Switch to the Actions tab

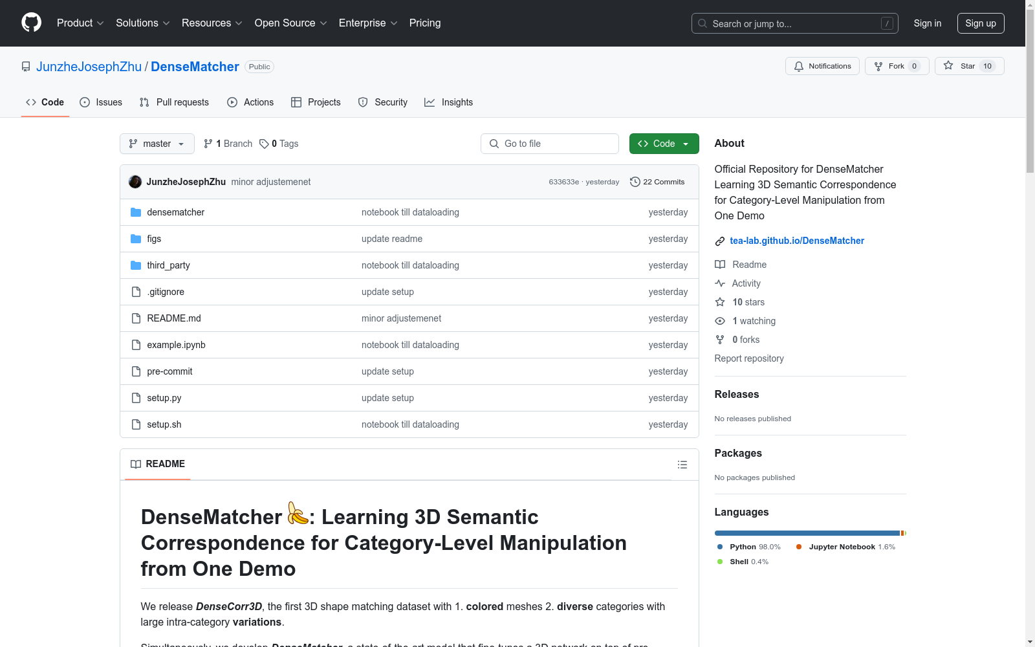point(250,102)
